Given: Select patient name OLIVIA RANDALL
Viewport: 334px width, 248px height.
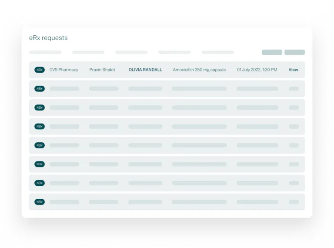Looking at the screenshot, I should (145, 70).
